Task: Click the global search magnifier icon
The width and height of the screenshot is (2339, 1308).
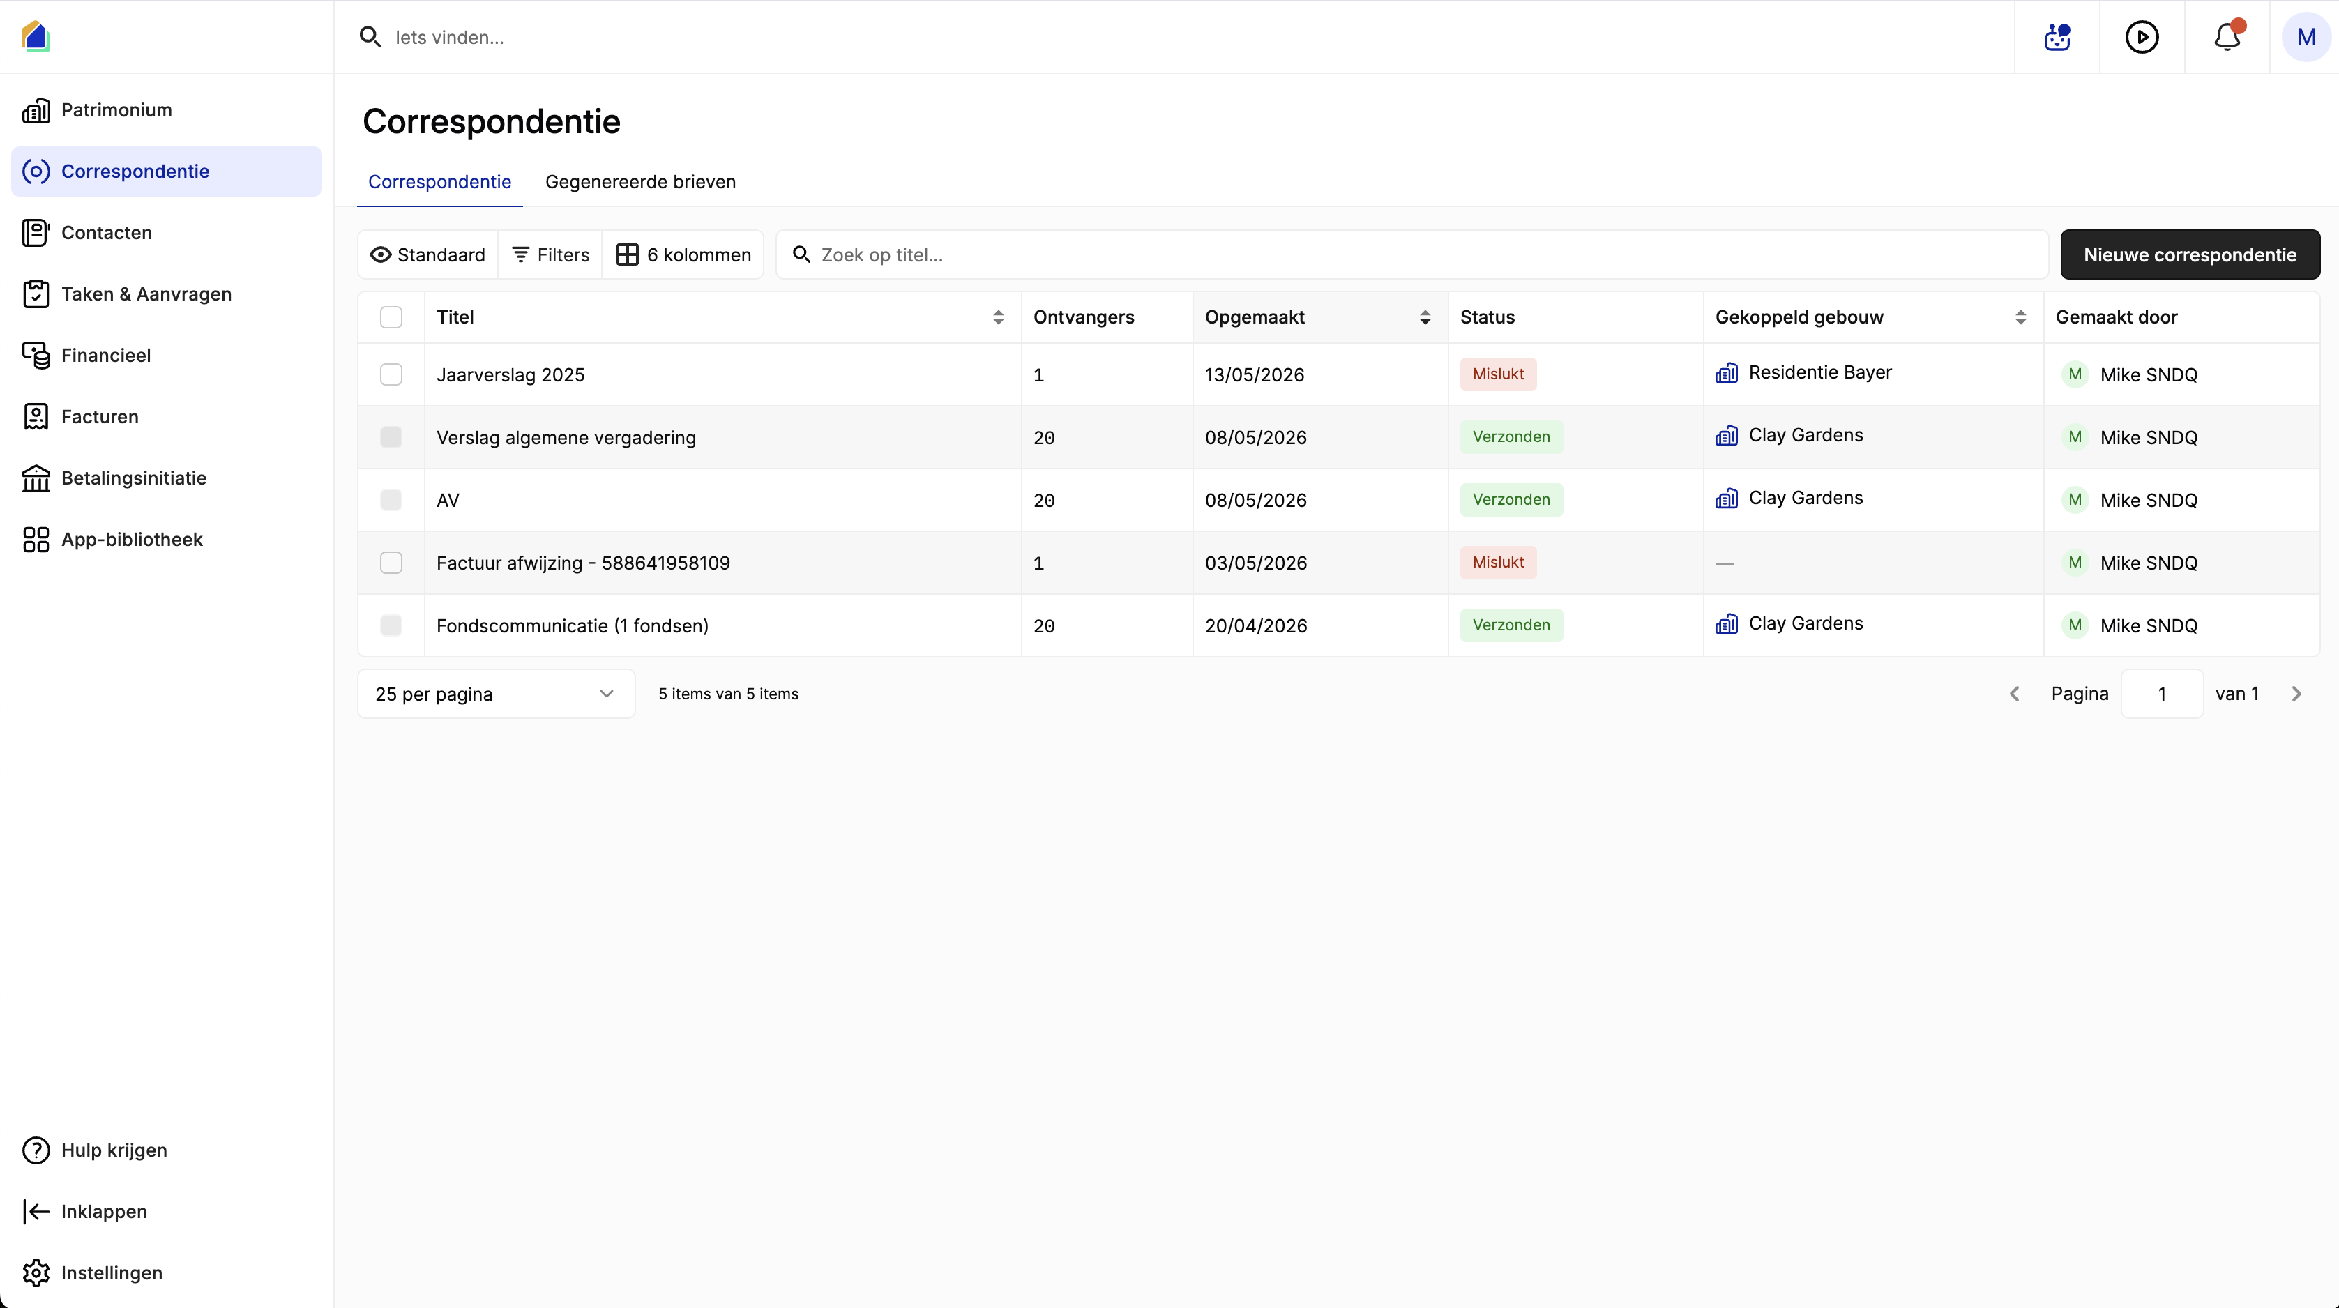Action: click(370, 37)
